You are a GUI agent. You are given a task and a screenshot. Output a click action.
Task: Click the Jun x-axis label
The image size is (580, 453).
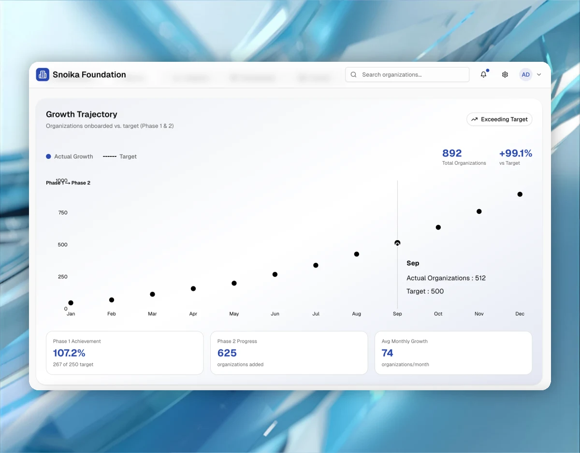click(x=275, y=314)
